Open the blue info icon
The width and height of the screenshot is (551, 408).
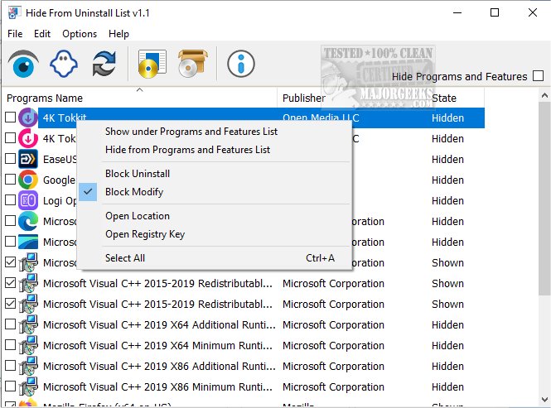(241, 64)
